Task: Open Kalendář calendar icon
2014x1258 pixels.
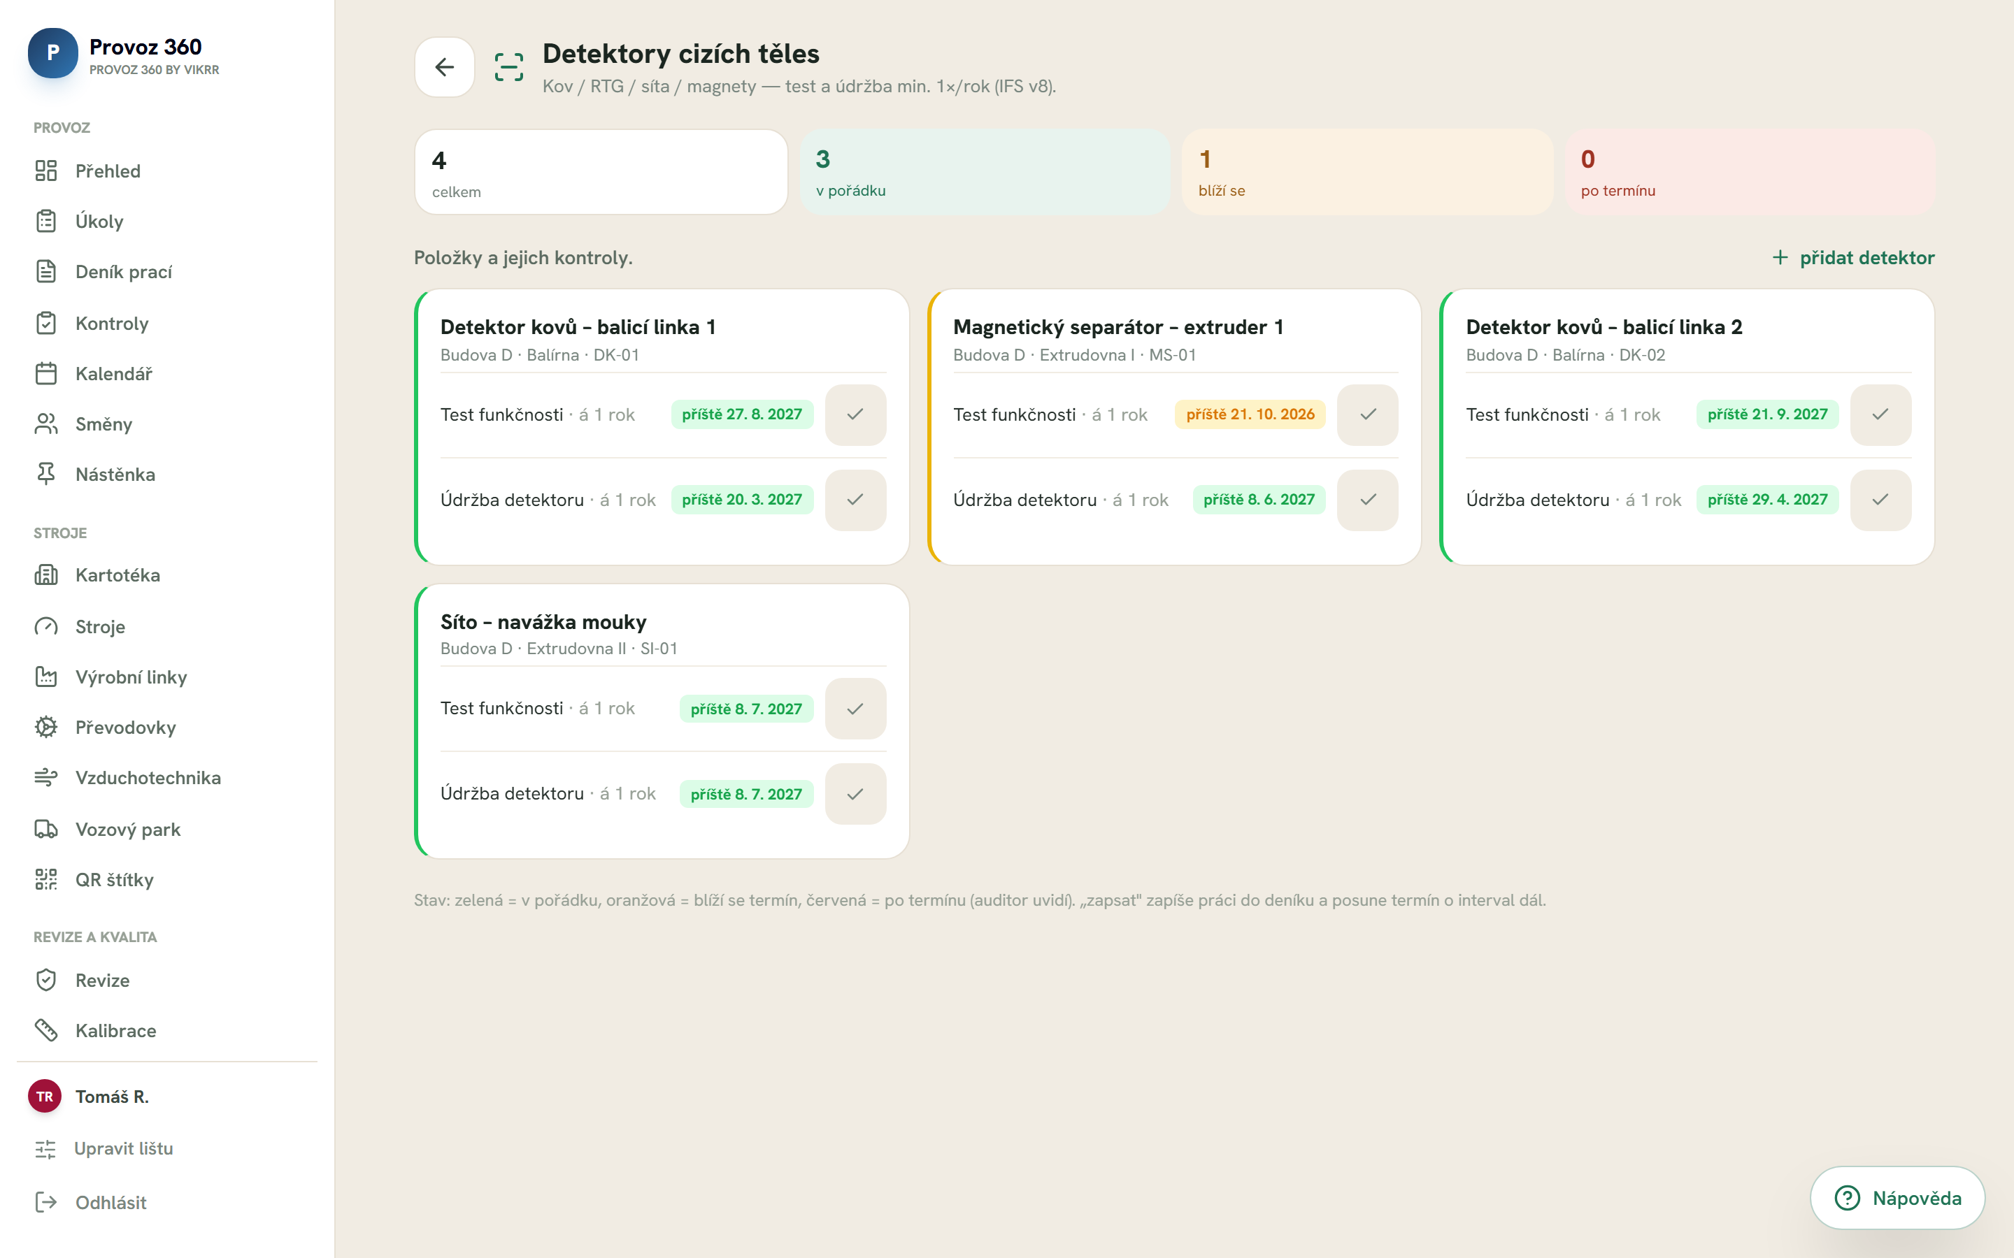Action: click(45, 374)
